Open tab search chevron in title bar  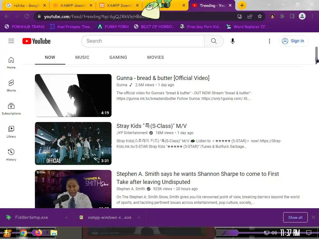pos(269,4)
